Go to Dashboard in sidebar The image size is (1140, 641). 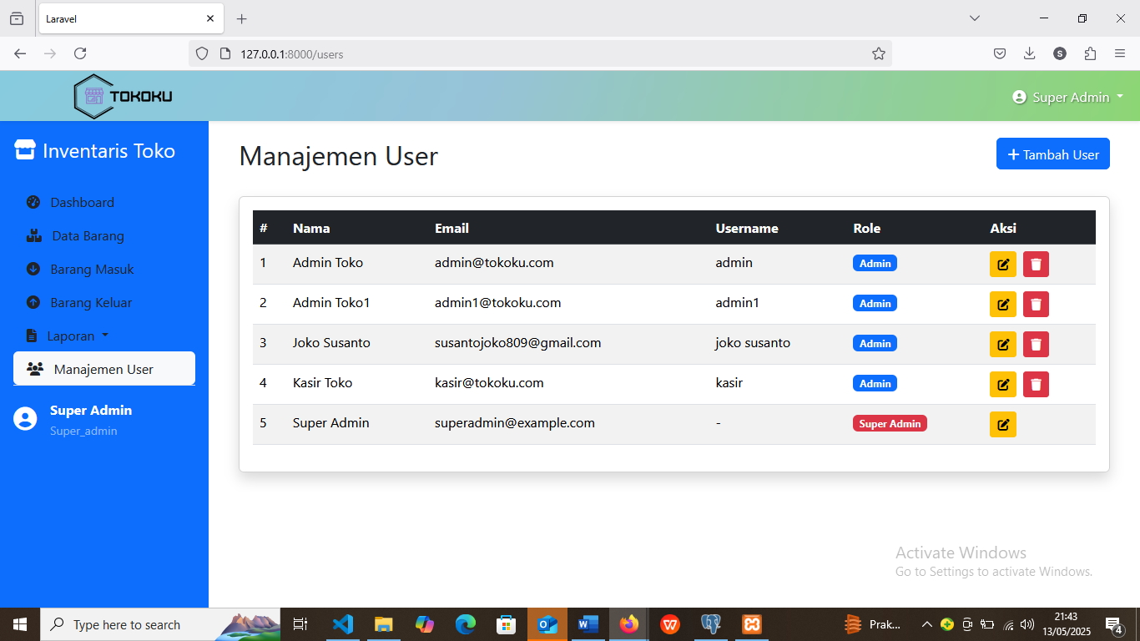click(82, 202)
